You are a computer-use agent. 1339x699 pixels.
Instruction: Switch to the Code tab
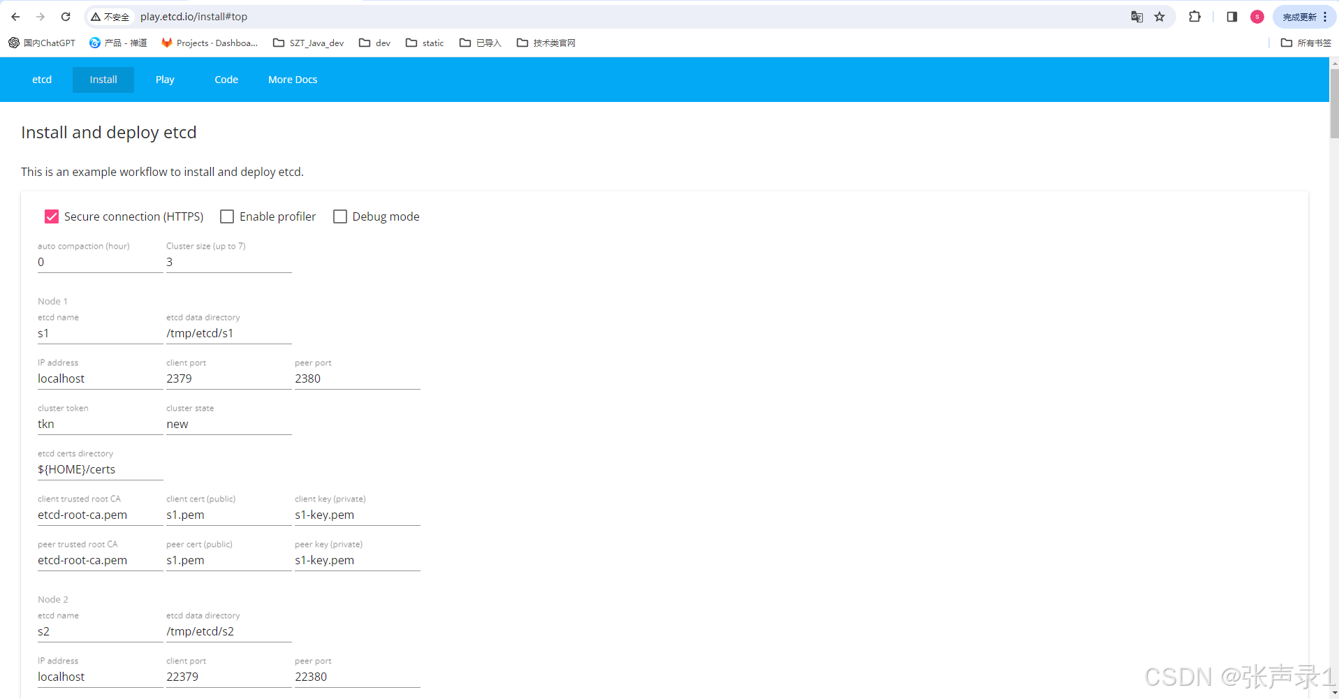pyautogui.click(x=226, y=80)
